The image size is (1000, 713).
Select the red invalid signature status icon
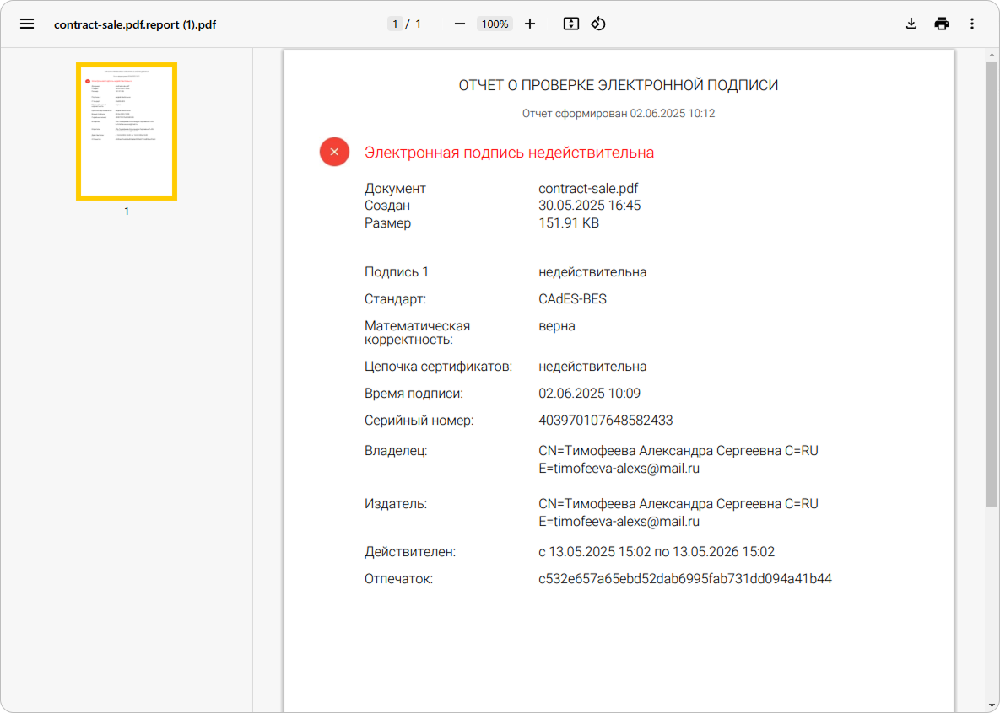pyautogui.click(x=334, y=152)
